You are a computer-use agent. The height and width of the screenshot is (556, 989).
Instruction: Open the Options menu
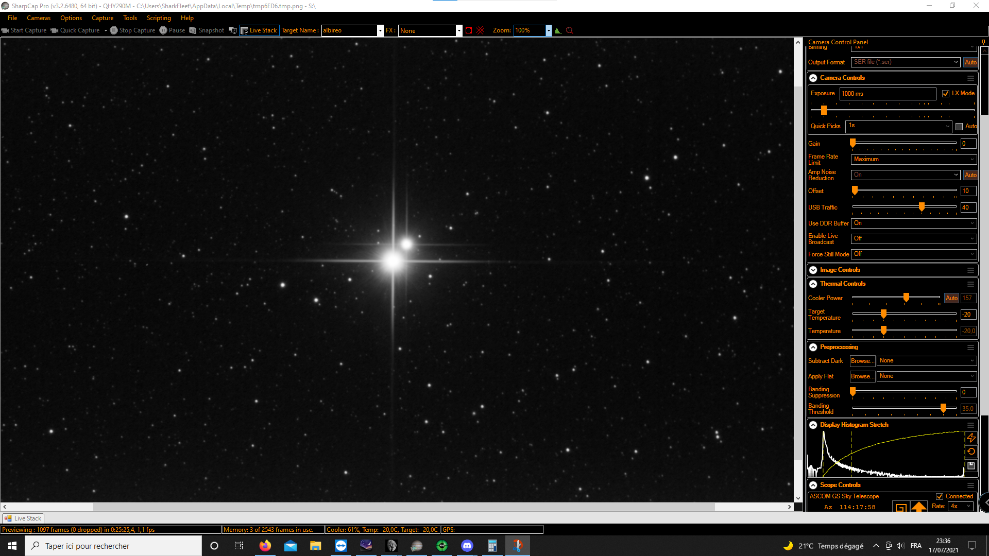(71, 18)
